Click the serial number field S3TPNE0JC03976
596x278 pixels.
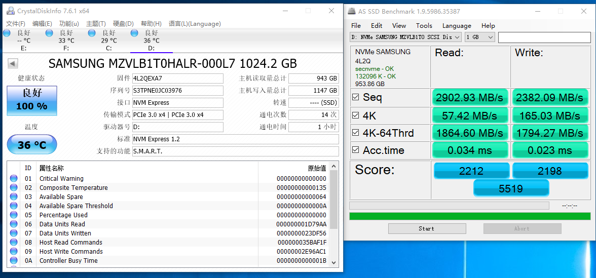(177, 91)
